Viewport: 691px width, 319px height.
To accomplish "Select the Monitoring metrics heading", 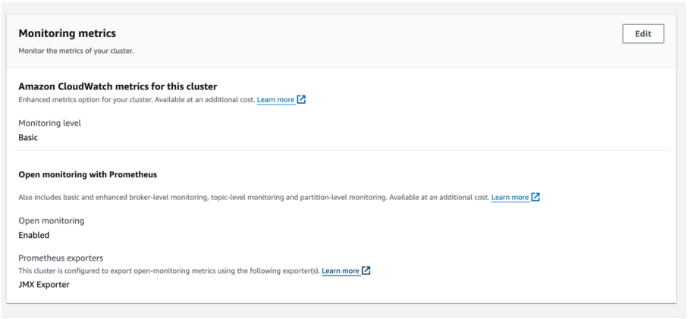I will click(x=67, y=33).
